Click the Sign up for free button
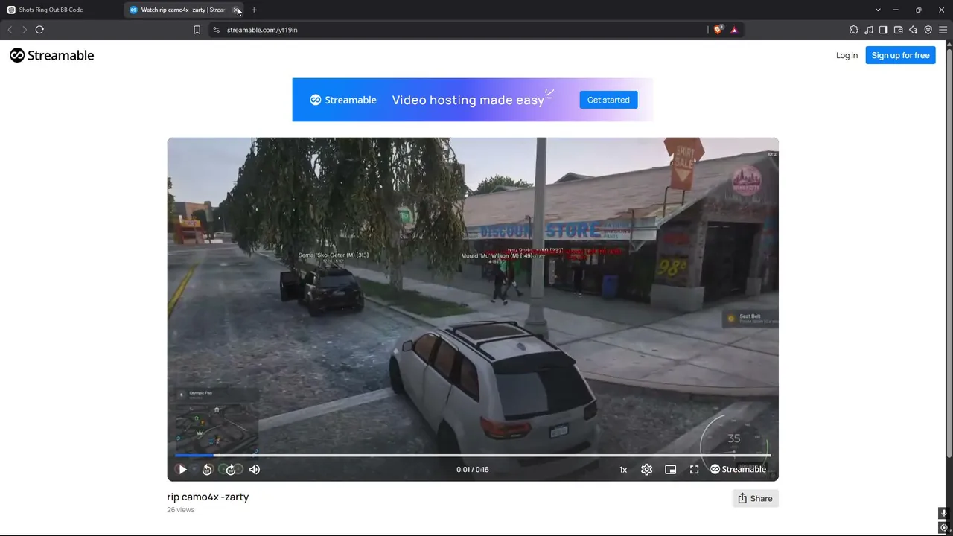 coord(900,55)
